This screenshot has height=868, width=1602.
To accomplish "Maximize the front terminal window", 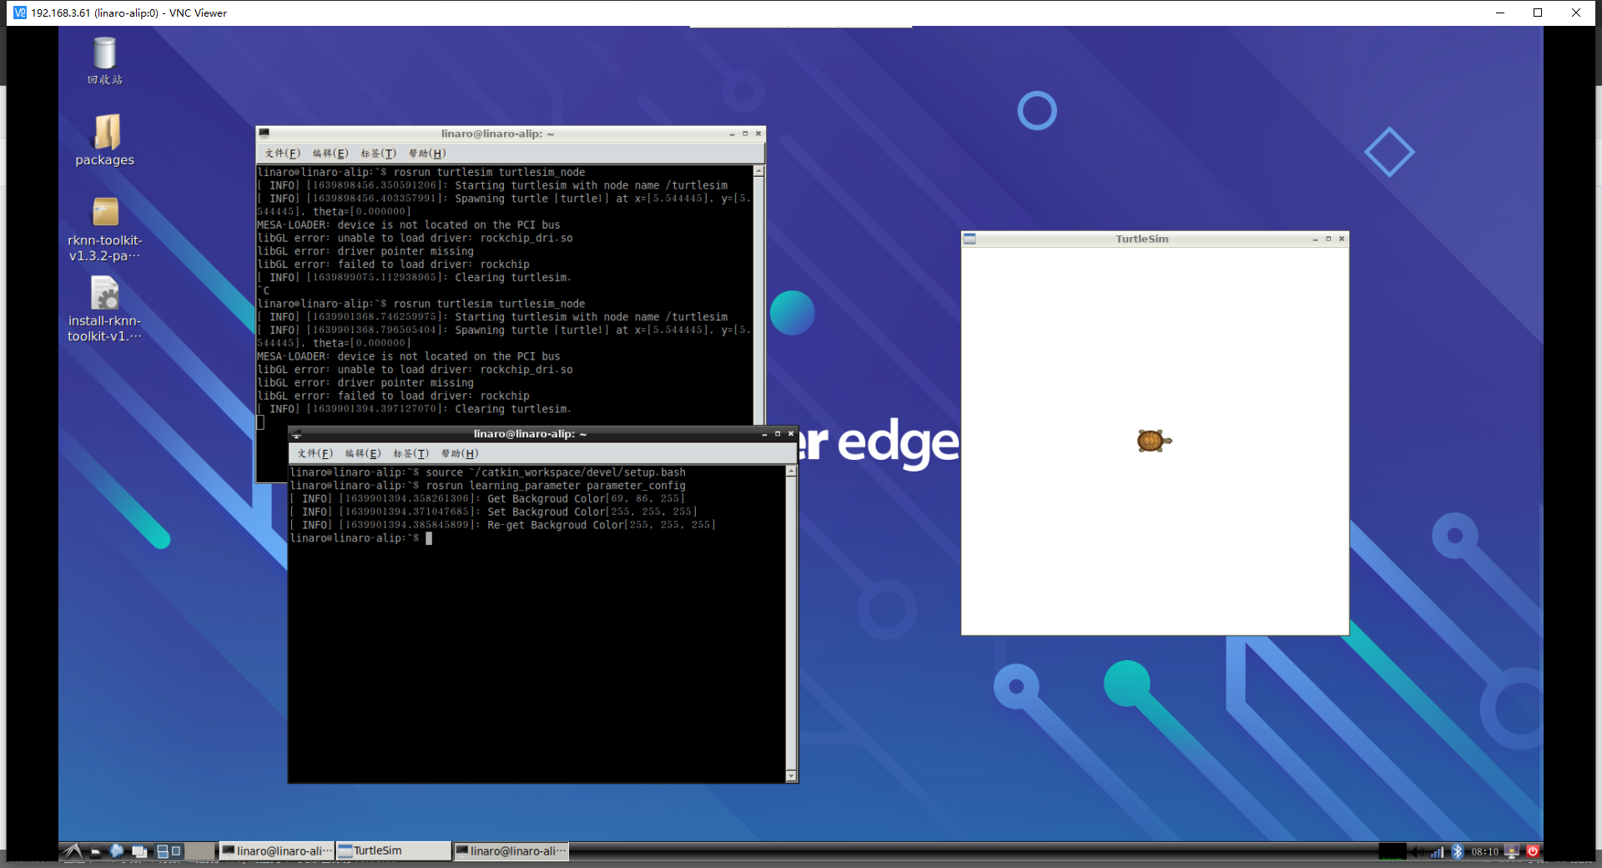I will (x=778, y=434).
